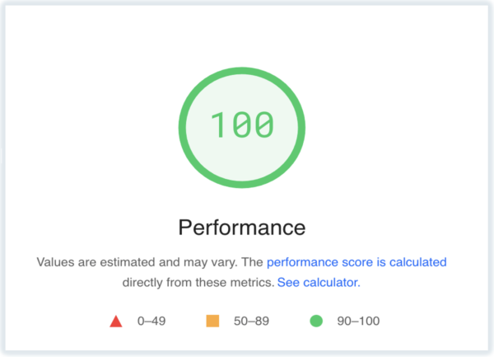Click the green circular gauge ring
The image size is (494, 357).
186,124
